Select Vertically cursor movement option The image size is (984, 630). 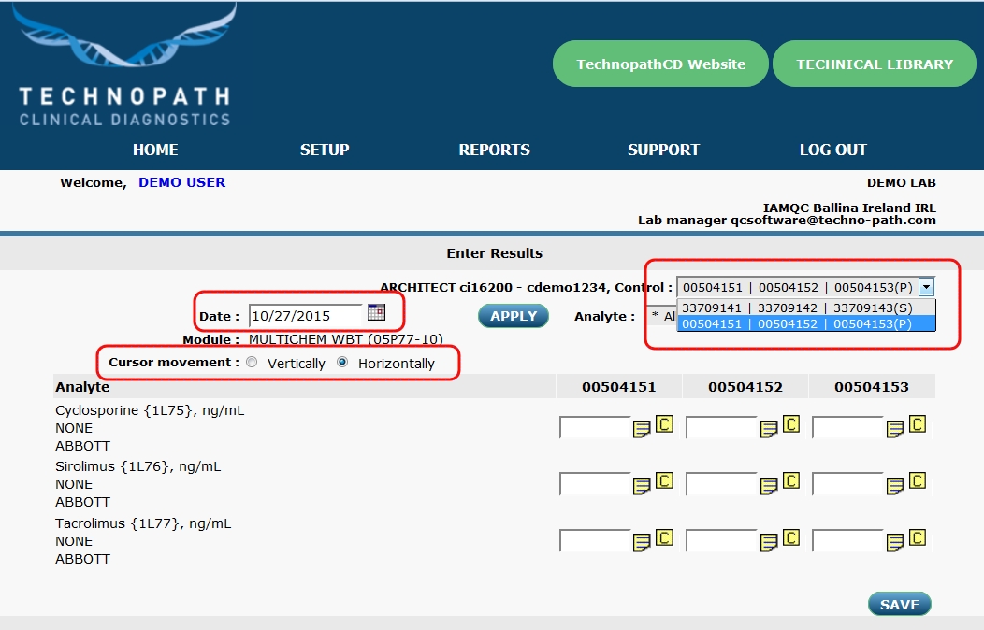click(x=252, y=363)
